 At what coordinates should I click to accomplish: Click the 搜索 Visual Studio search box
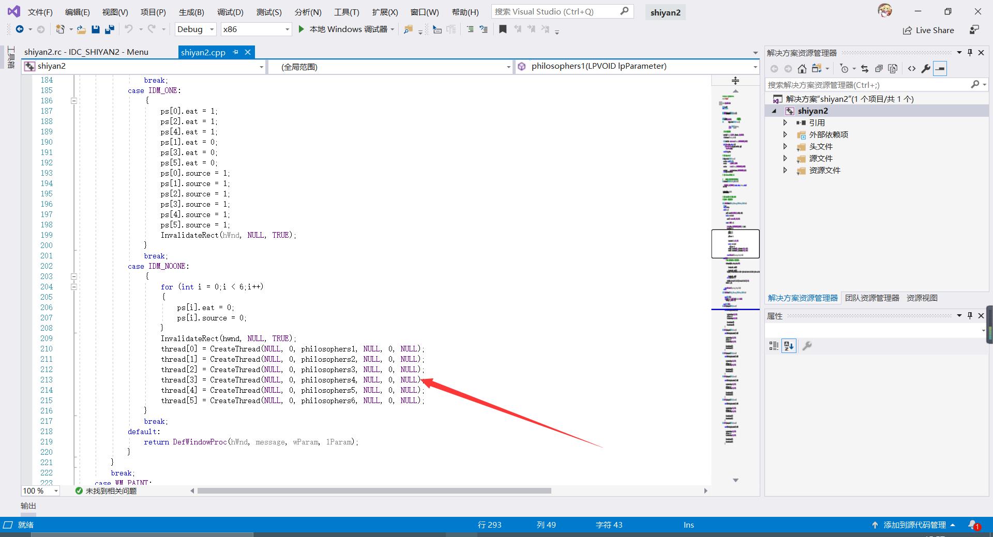pyautogui.click(x=562, y=11)
